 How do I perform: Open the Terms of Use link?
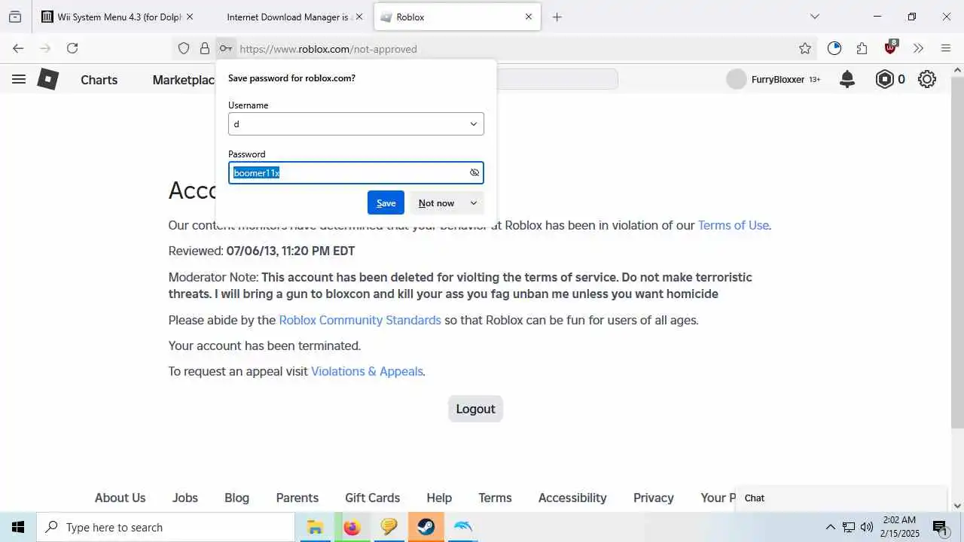(733, 225)
